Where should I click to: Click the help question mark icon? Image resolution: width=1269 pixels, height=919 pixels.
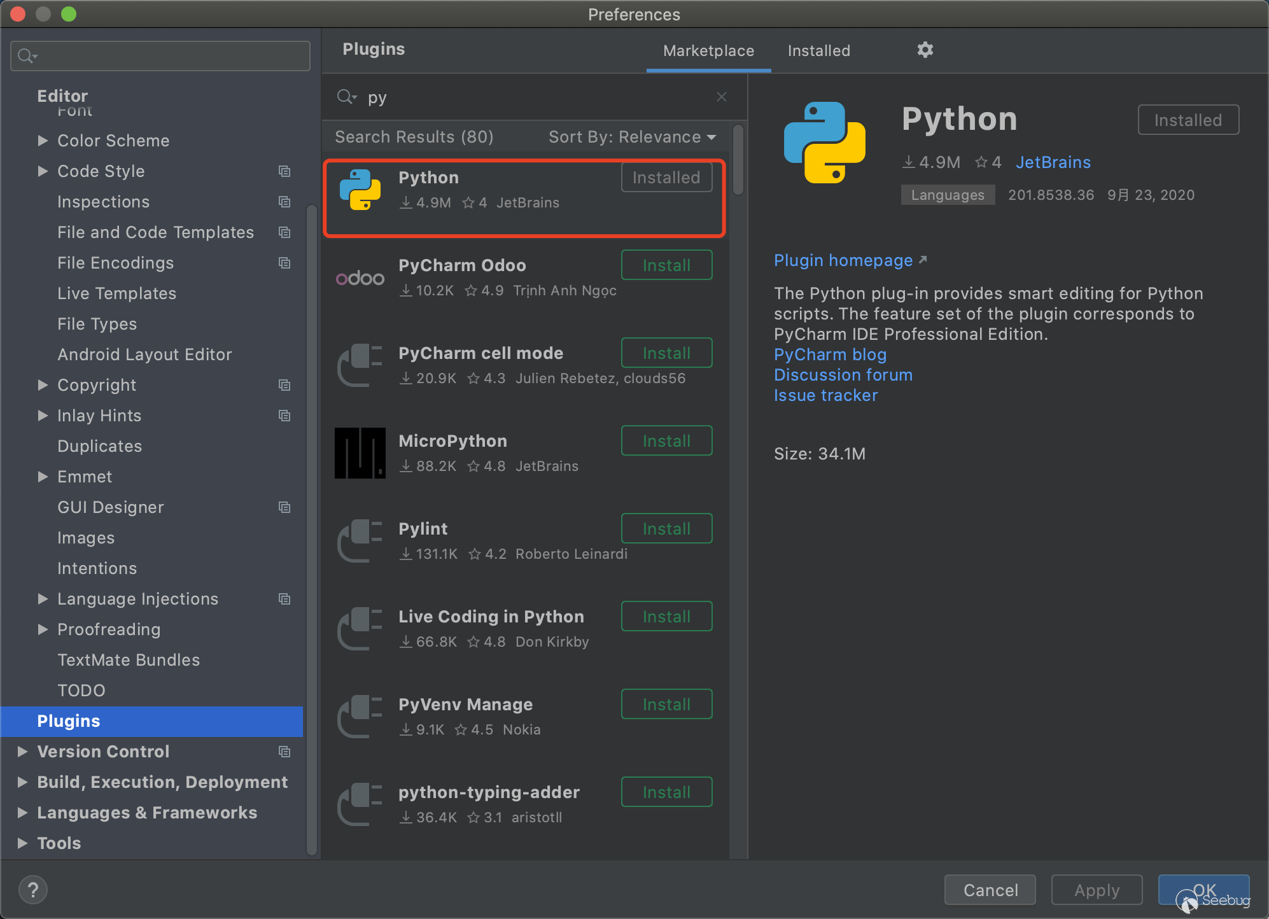33,890
